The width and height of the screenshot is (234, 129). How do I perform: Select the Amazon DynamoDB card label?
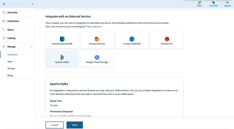click(62, 44)
